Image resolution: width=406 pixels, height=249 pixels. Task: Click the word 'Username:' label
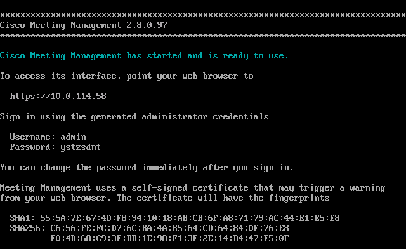(x=32, y=137)
